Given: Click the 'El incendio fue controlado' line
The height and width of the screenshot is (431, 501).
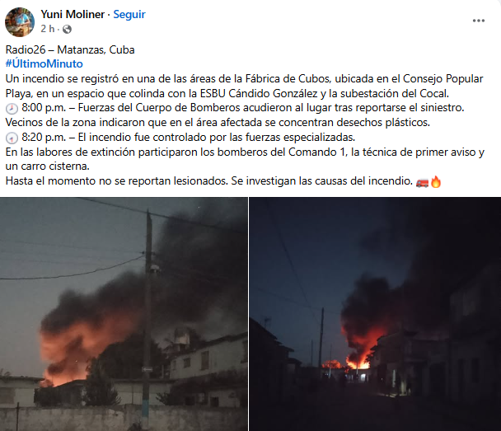Looking at the screenshot, I should tap(217, 138).
